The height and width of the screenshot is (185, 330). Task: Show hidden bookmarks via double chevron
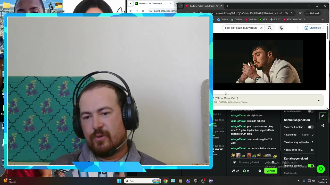322,20
